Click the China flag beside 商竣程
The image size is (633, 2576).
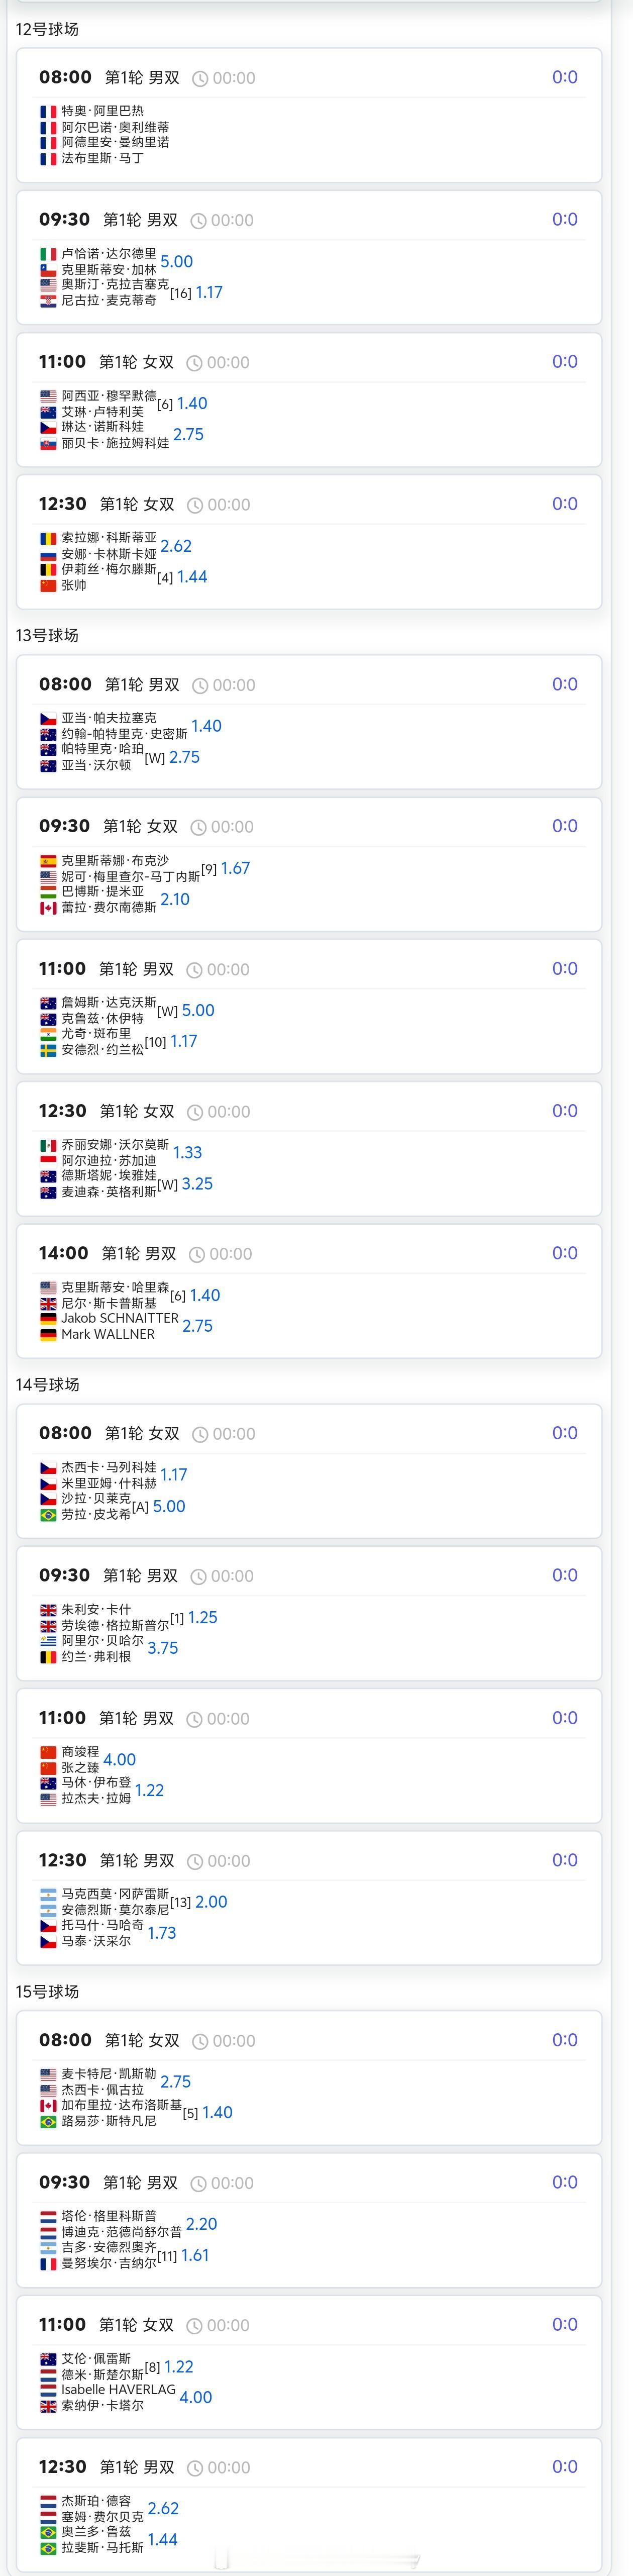click(x=48, y=1751)
